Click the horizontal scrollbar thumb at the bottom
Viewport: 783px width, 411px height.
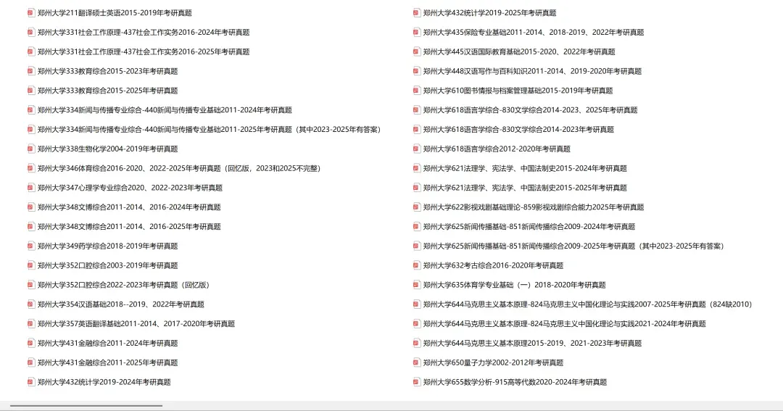pyautogui.click(x=86, y=406)
